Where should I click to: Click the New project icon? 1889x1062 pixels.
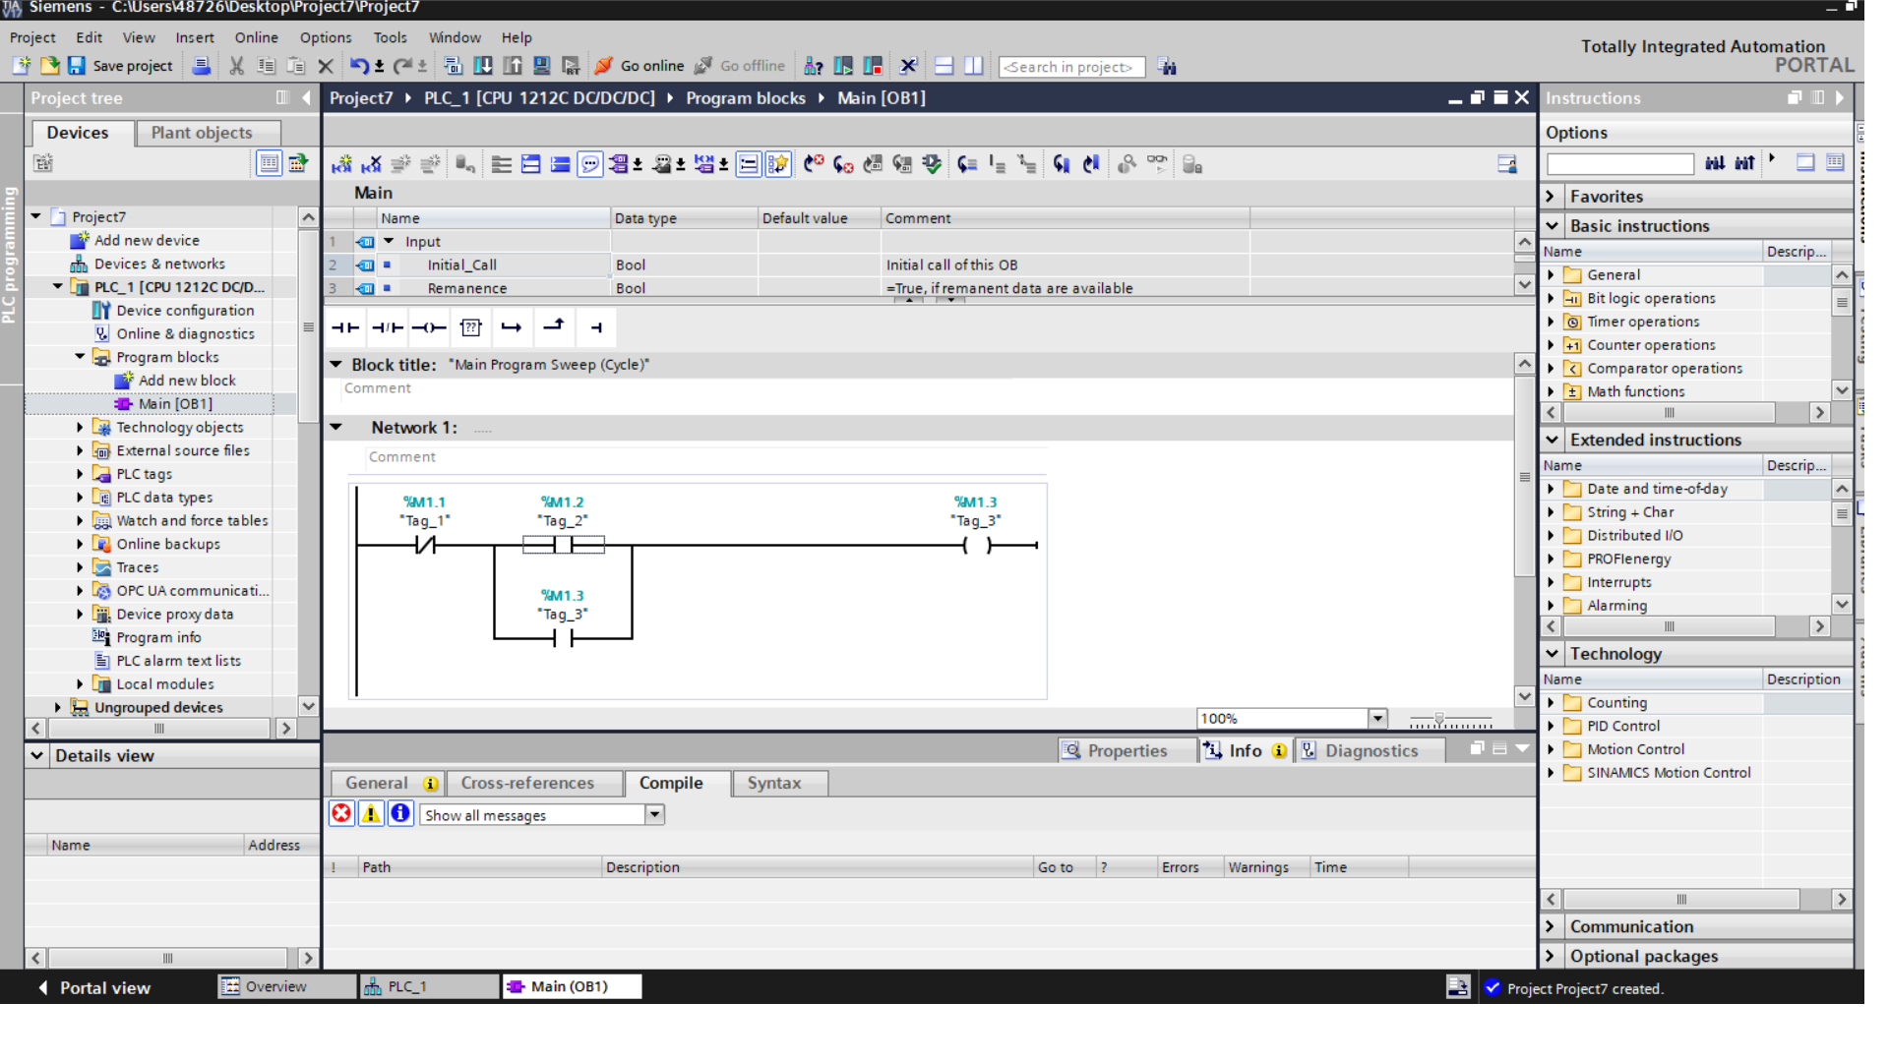point(22,66)
